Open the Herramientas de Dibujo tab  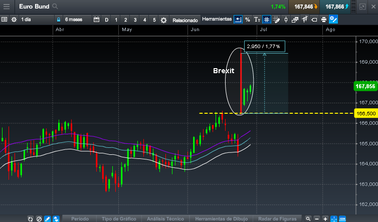point(221,219)
